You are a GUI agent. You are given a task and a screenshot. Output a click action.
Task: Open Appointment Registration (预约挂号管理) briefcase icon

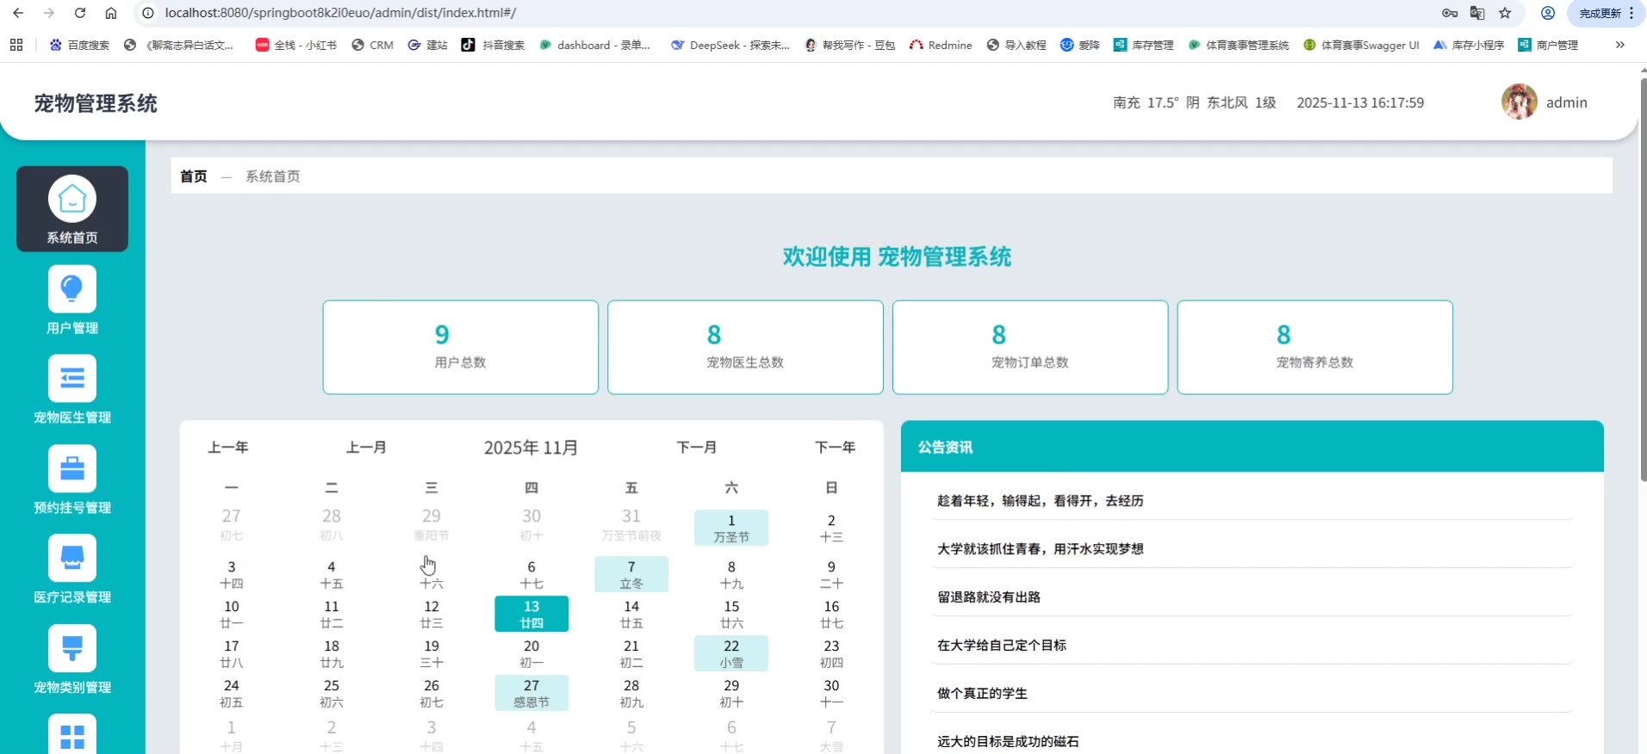[72, 469]
